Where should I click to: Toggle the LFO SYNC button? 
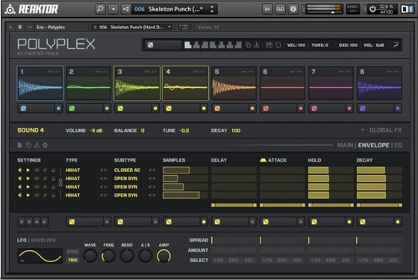(x=72, y=252)
